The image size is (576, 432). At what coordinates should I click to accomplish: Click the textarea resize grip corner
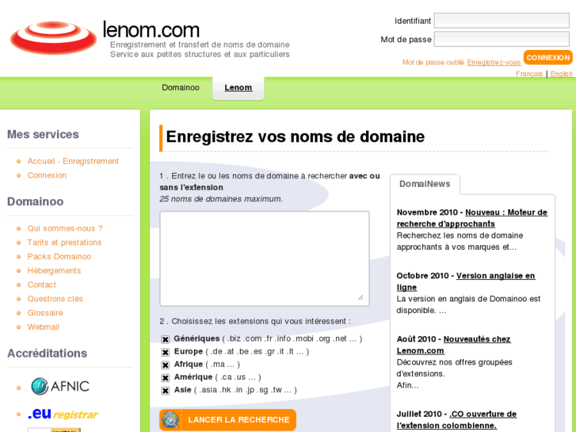tap(360, 297)
